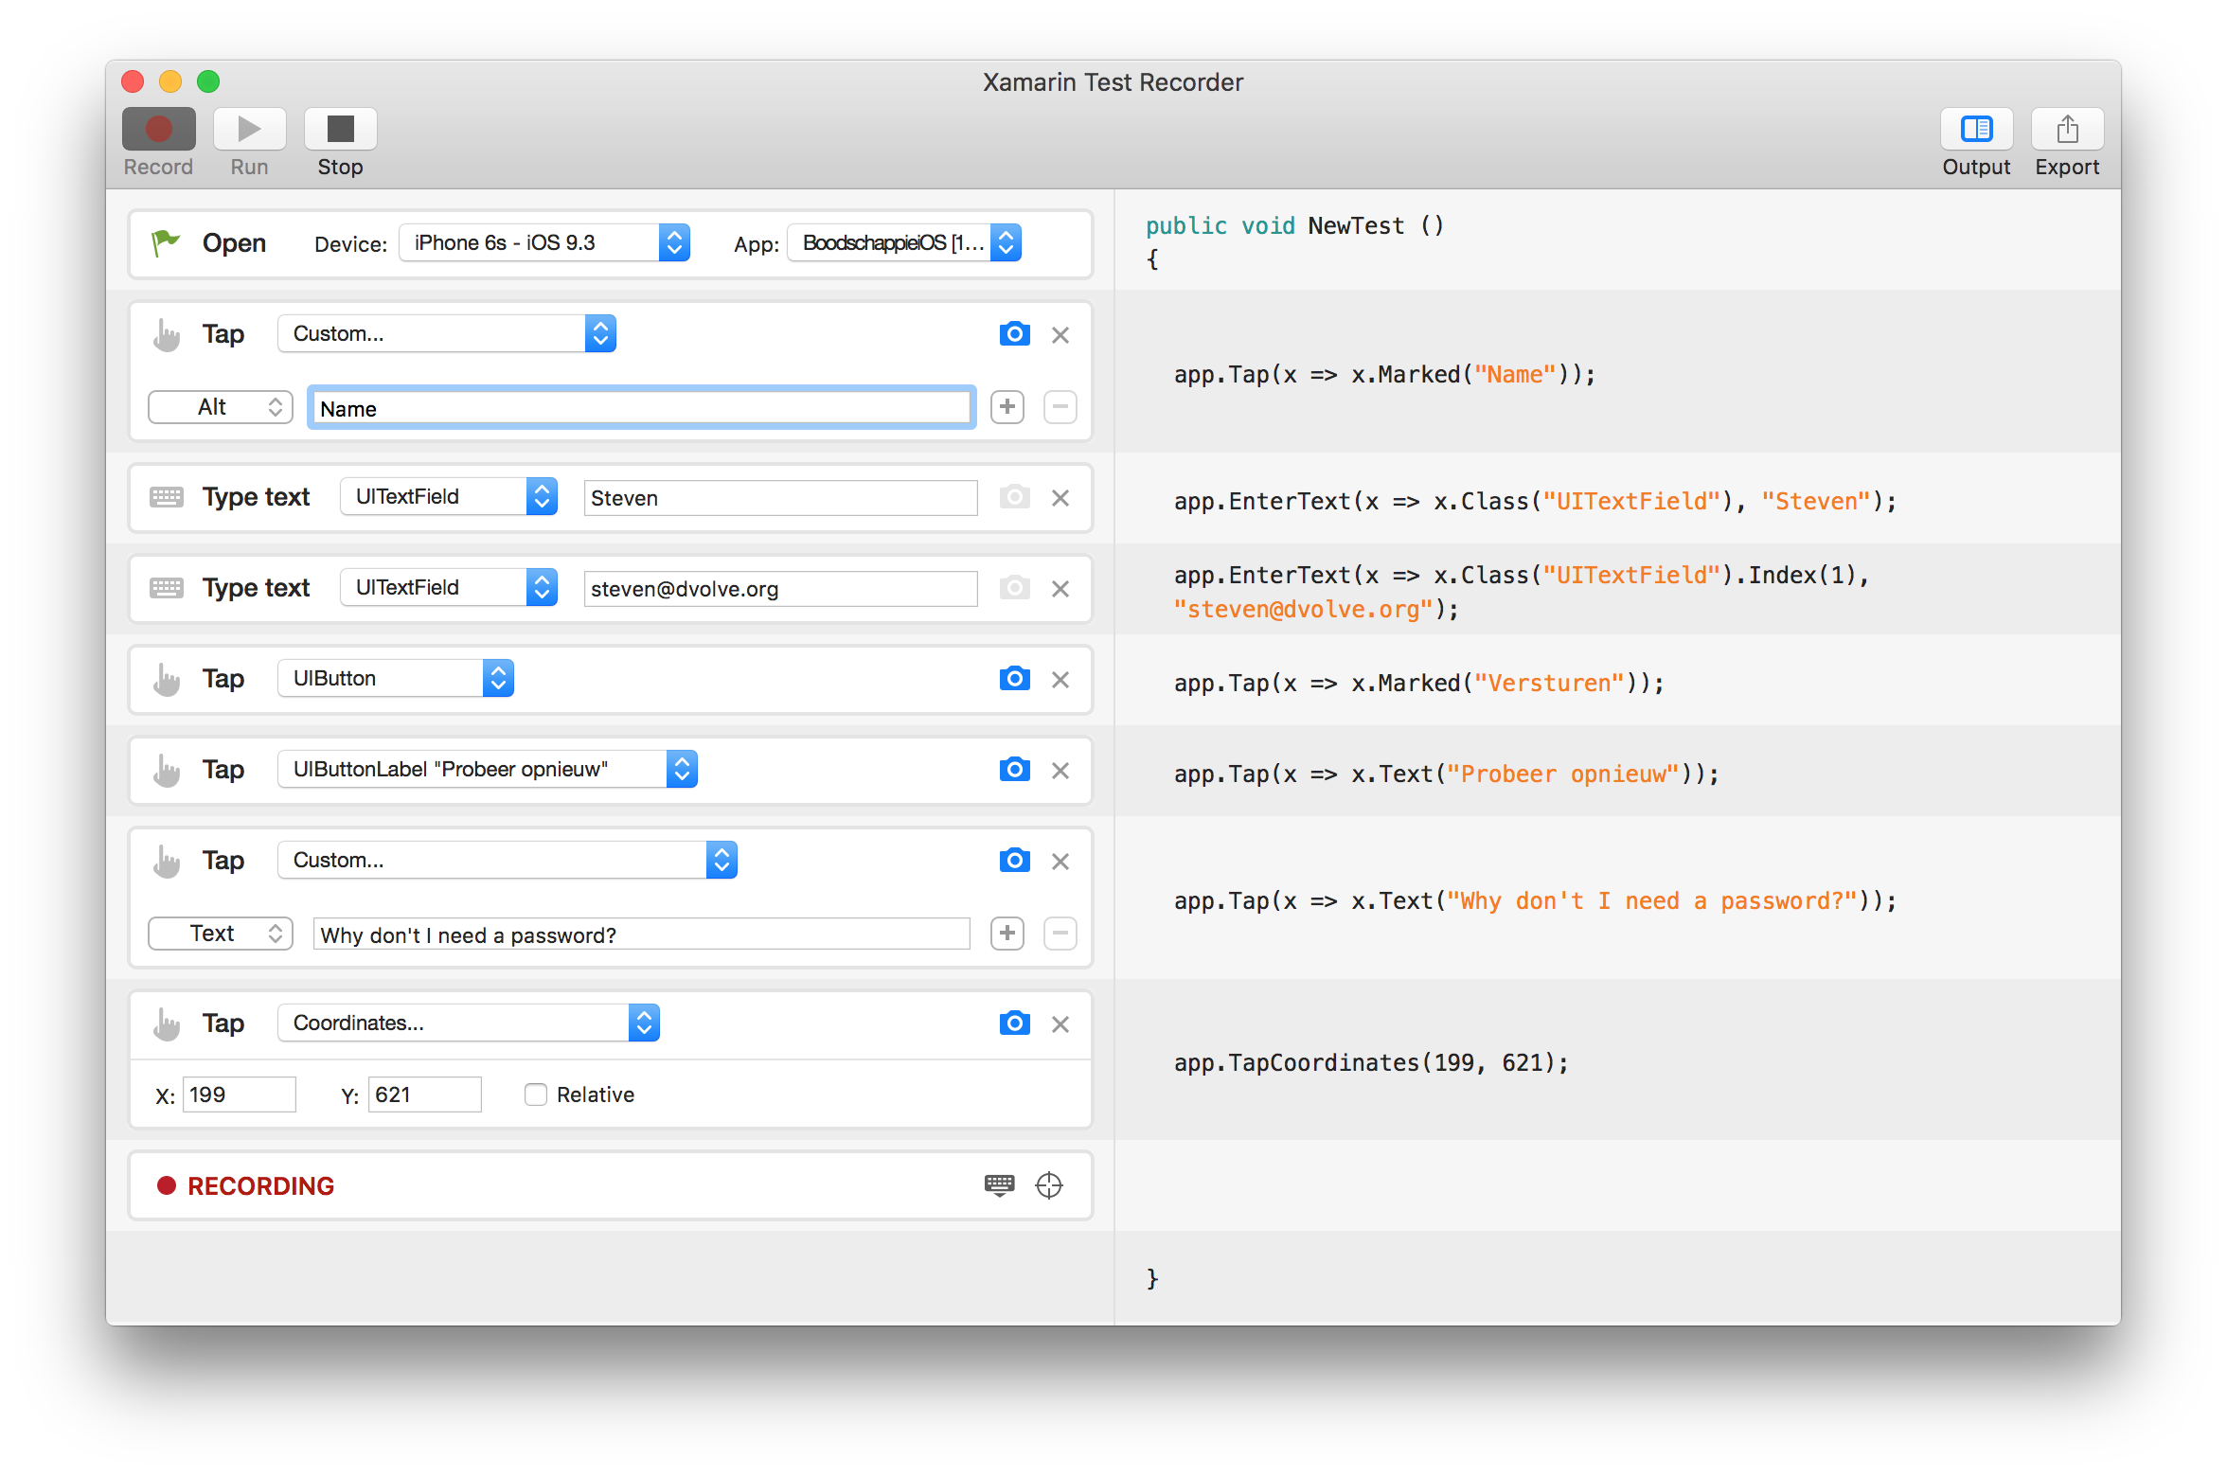The image size is (2227, 1477).
Task: Click the Stop recording toolbar button
Action: point(340,130)
